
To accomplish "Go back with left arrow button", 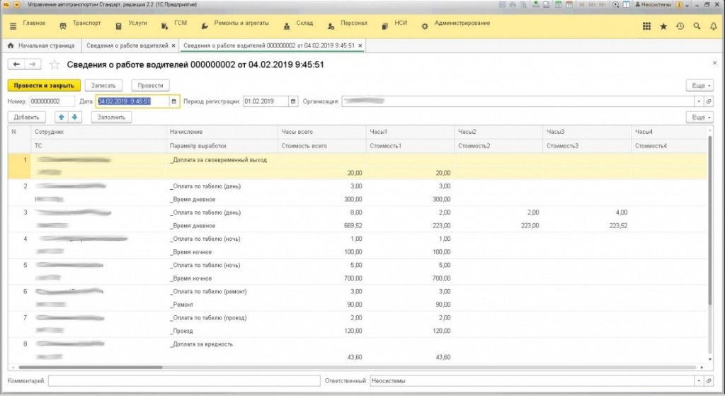I will coord(16,64).
